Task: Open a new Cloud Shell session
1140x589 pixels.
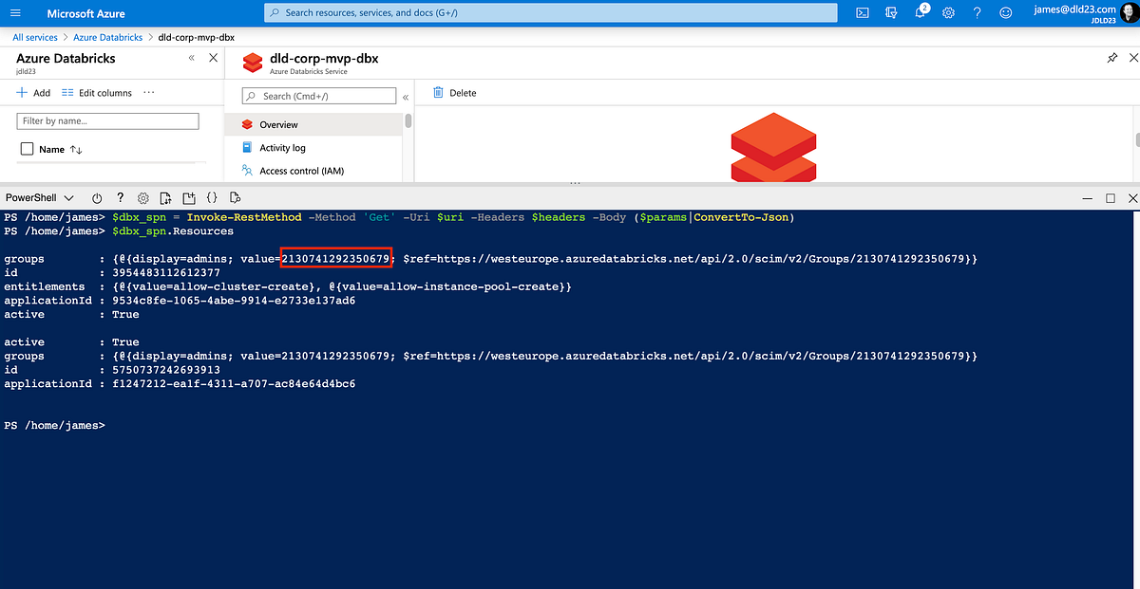Action: click(x=189, y=197)
